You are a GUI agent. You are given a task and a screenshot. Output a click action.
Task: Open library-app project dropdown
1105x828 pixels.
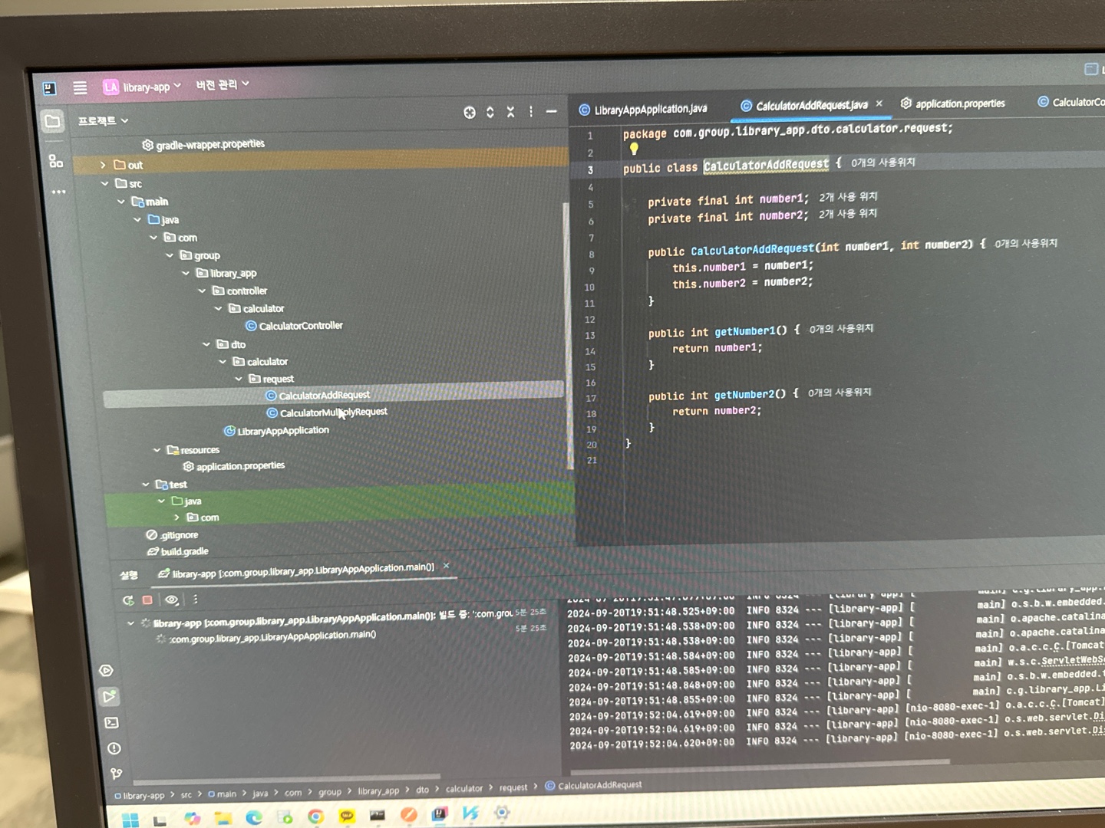click(143, 87)
